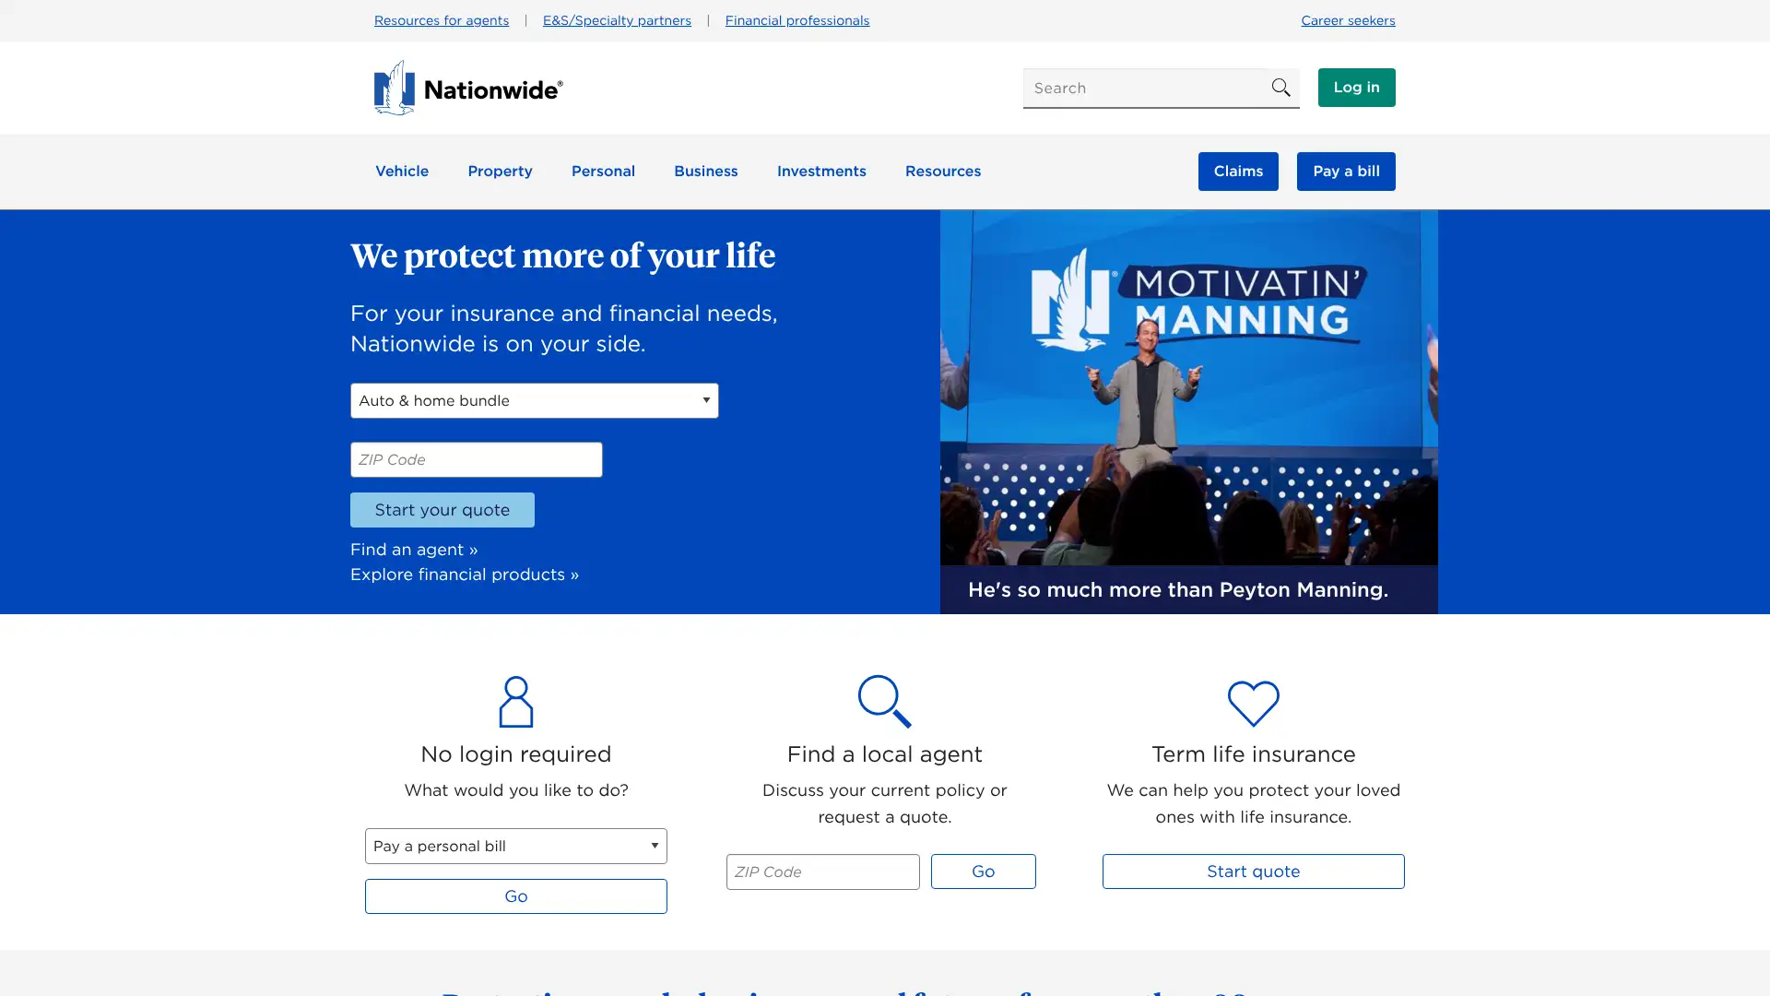Screen dimensions: 1770x996
Task: Click the Term life insurance heading
Action: coord(1254,754)
